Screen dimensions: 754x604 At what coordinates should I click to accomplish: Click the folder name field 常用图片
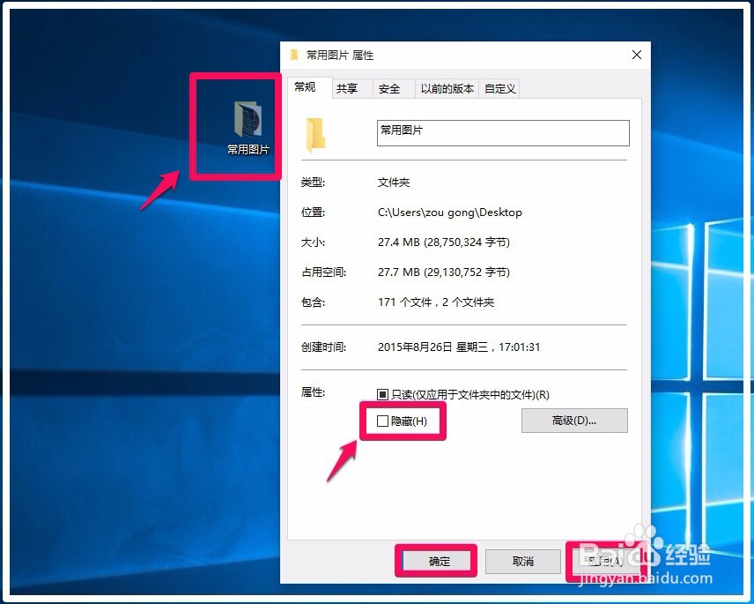(x=503, y=133)
